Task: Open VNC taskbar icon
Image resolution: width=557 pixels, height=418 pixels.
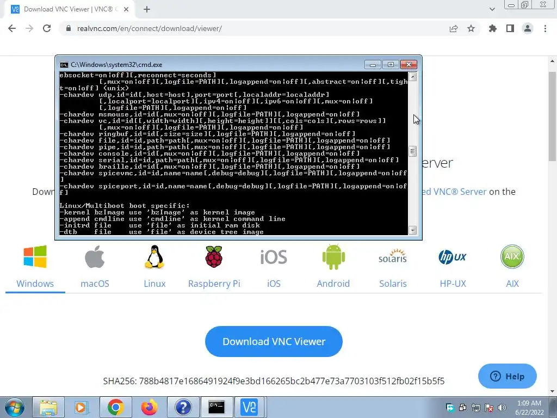Action: [x=249, y=407]
